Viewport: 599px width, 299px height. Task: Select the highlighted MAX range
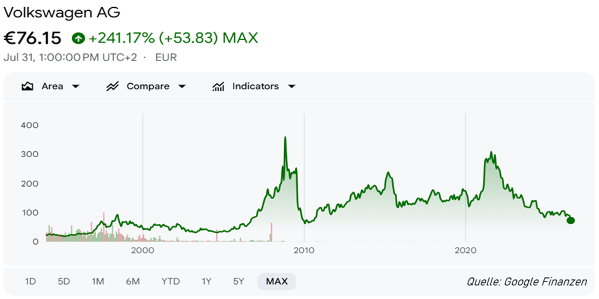point(277,282)
